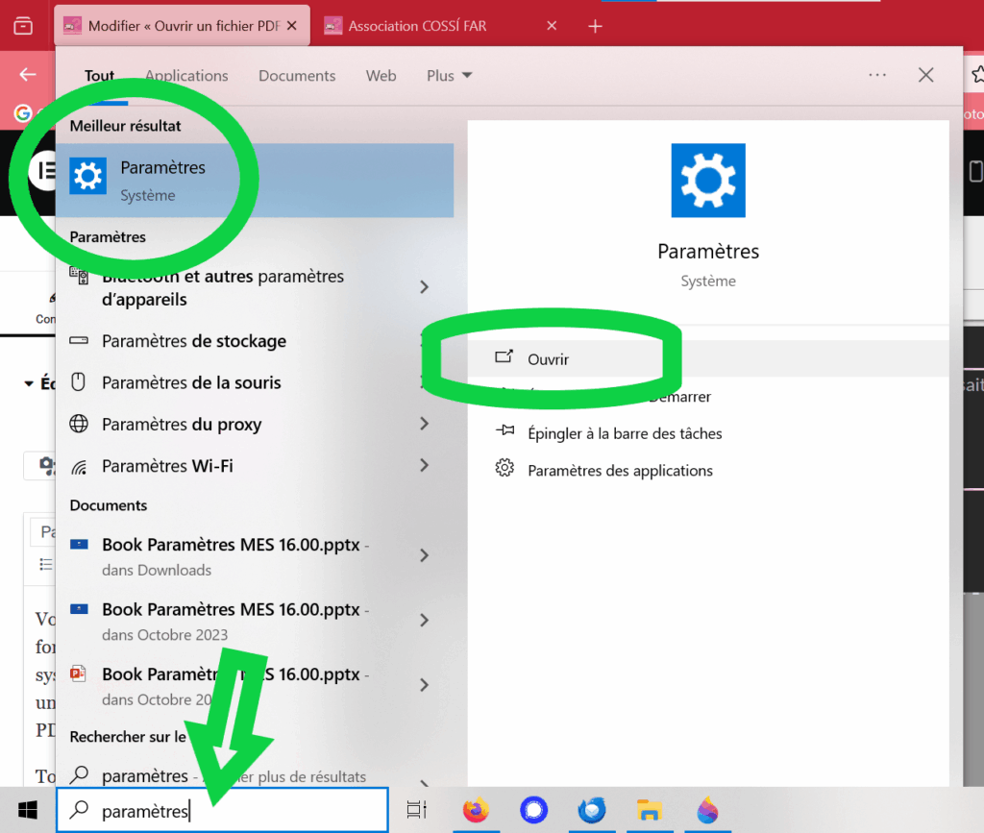984x833 pixels.
Task: Launch Thunderbird from the taskbar
Action: [x=592, y=810]
